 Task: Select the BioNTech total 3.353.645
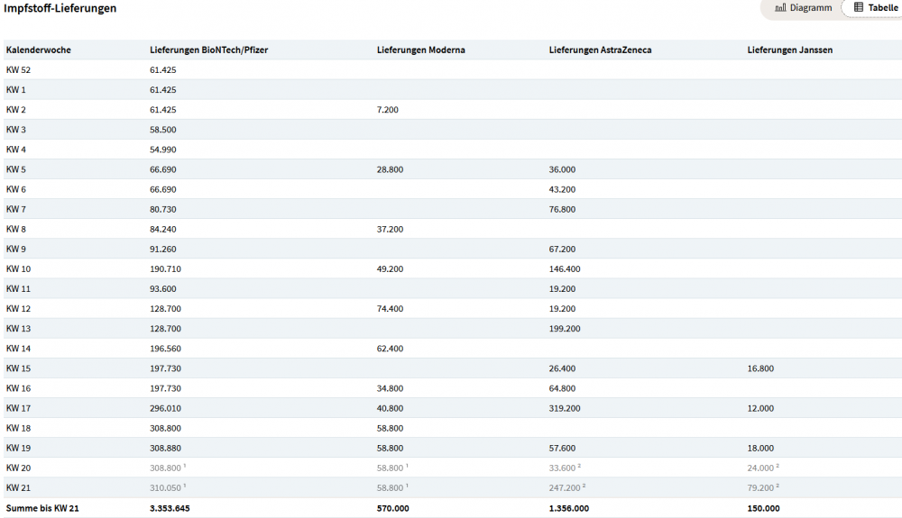(170, 508)
